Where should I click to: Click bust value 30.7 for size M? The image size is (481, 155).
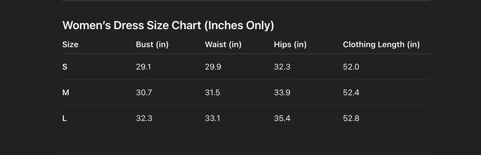(x=144, y=93)
